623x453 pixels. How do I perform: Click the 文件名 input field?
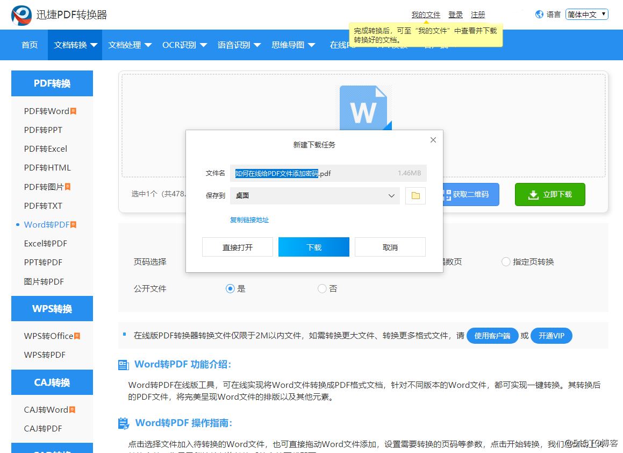pos(328,173)
